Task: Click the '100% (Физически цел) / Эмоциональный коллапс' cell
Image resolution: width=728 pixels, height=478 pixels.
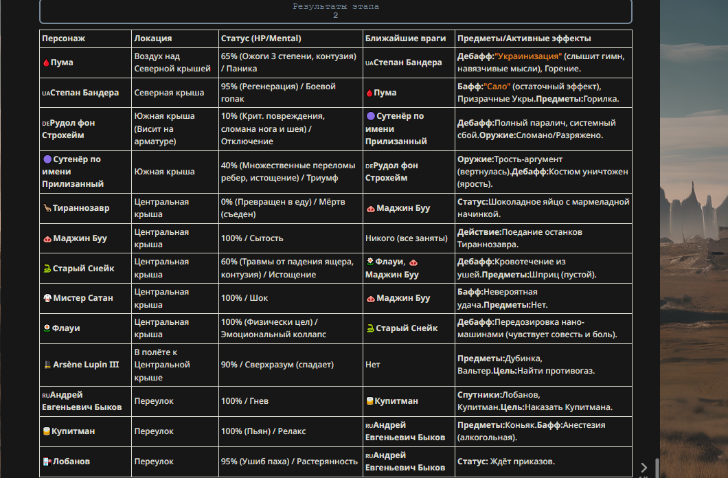Action: [x=291, y=328]
